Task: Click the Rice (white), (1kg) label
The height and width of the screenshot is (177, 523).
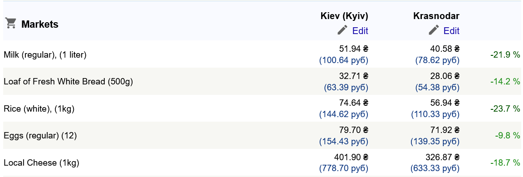Action: [39, 109]
